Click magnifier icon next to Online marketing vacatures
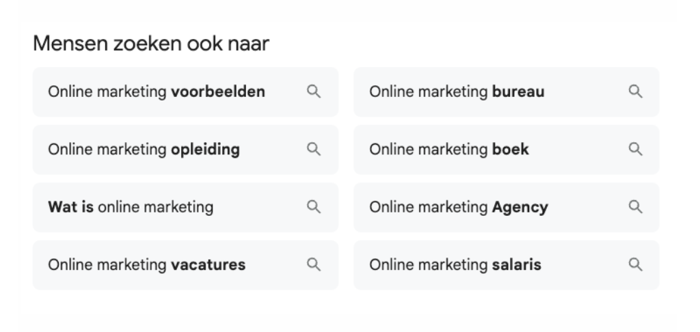This screenshot has height=332, width=700. 314,264
